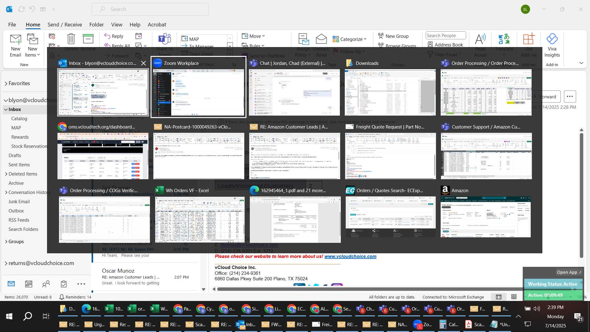Click the Share to Teams icon
This screenshot has height=332, width=590.
[x=164, y=39]
